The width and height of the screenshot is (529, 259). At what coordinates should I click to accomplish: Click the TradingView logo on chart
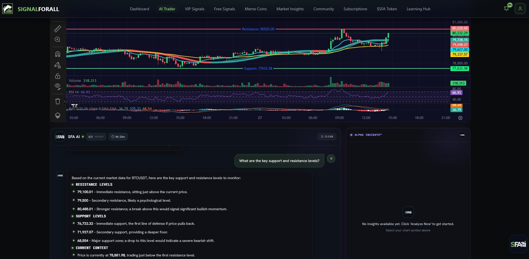click(x=74, y=106)
